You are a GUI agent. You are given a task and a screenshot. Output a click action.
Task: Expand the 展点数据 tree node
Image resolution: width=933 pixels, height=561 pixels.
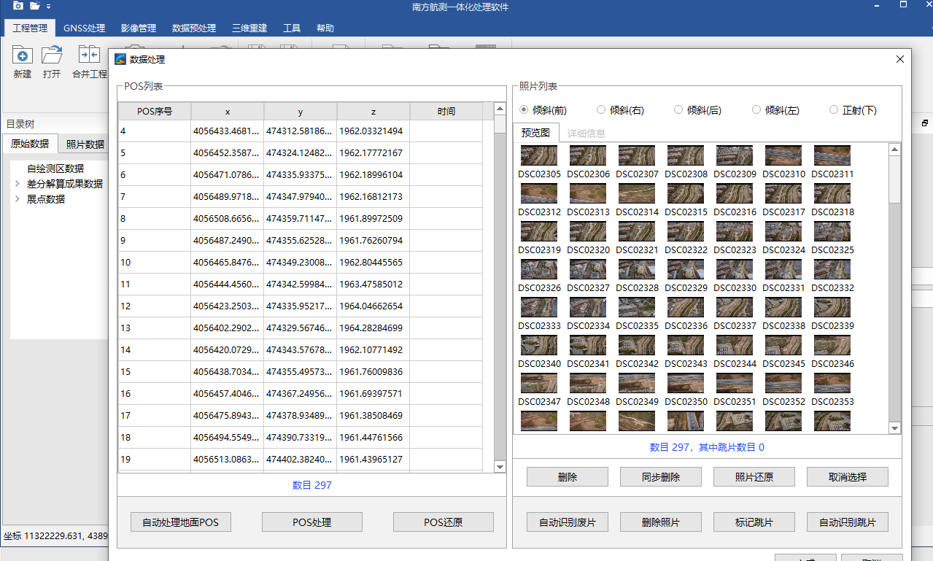tap(18, 199)
